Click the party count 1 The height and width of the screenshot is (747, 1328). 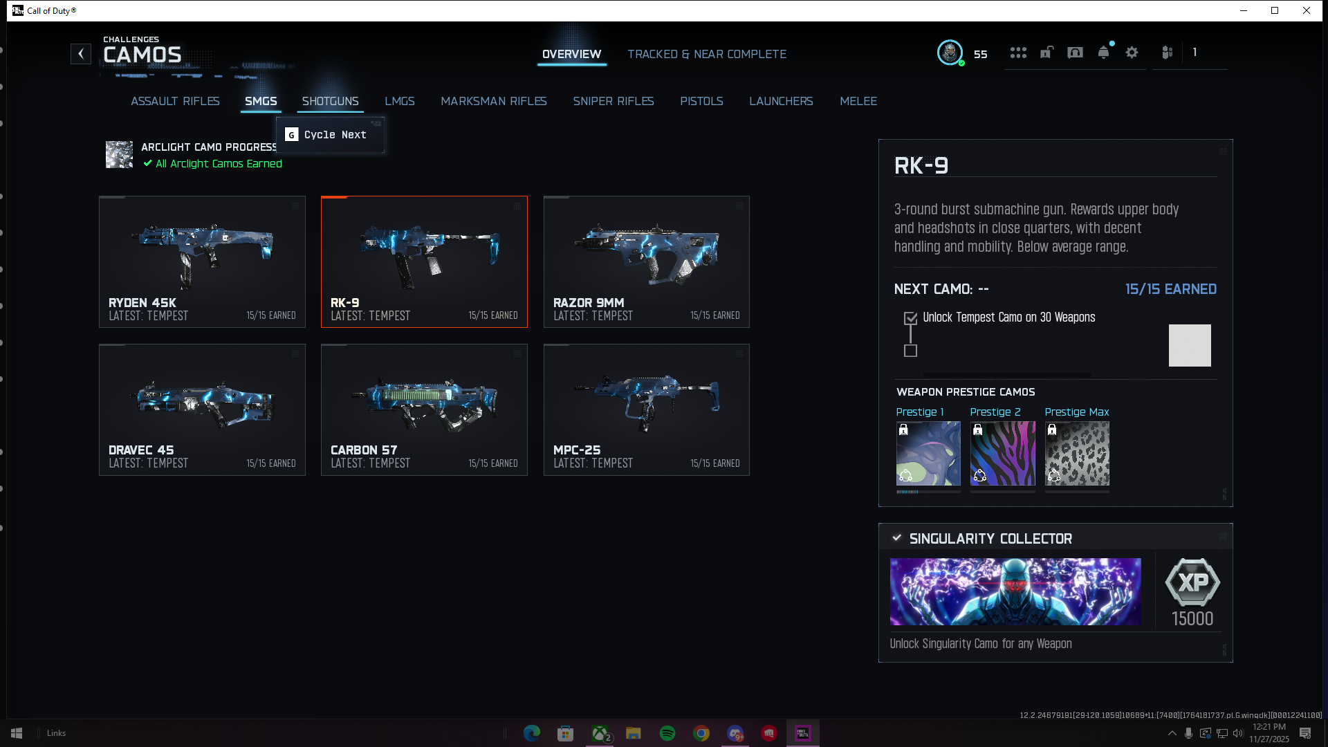tap(1195, 53)
